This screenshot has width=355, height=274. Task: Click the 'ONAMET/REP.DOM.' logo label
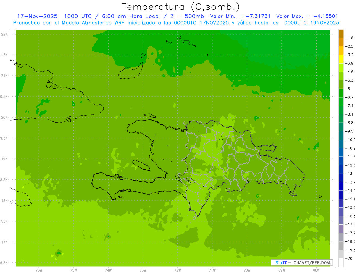[312, 262]
